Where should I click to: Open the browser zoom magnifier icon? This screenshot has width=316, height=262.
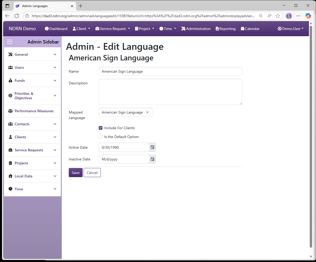click(261, 16)
